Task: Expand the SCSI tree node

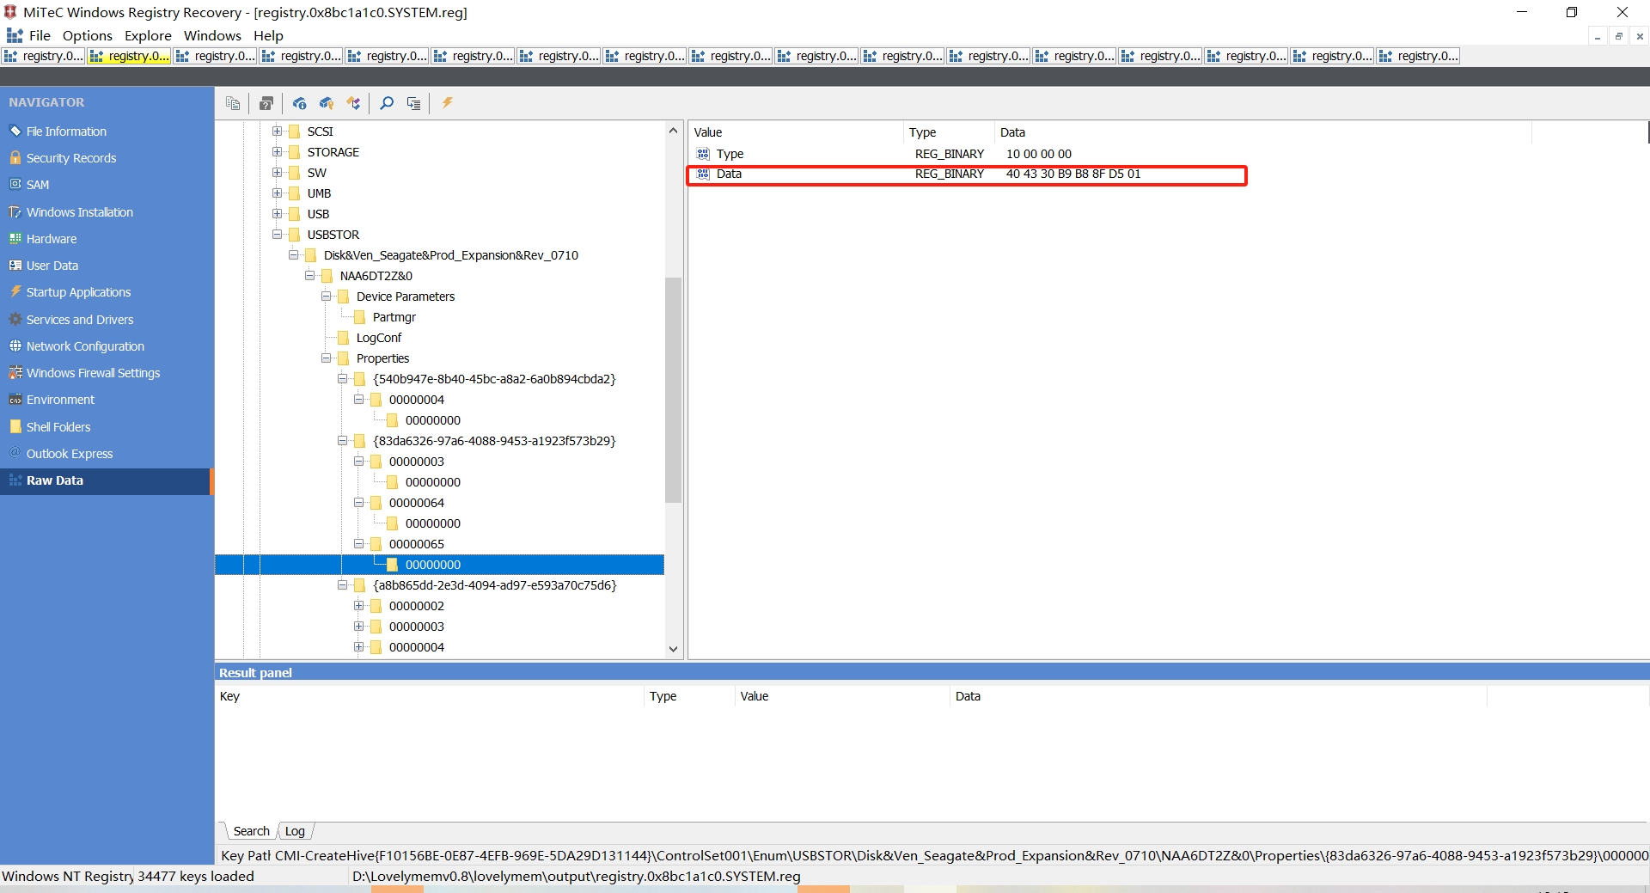Action: click(x=278, y=132)
